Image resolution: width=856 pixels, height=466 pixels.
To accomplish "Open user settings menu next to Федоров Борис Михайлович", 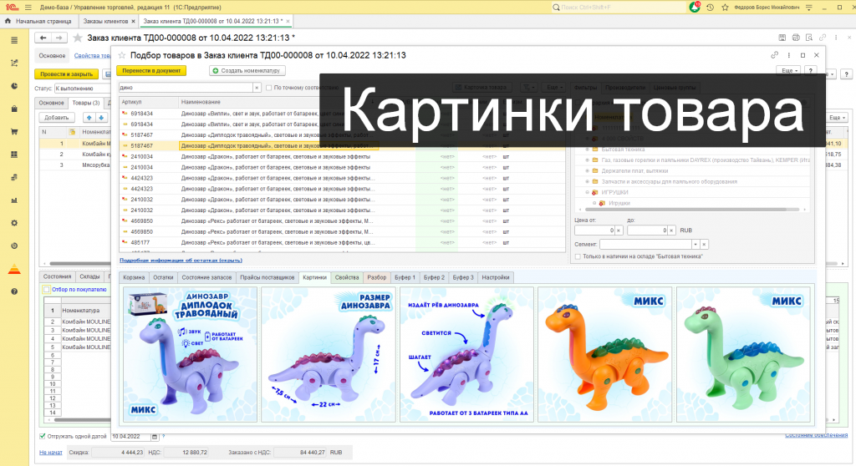I will click(x=809, y=7).
